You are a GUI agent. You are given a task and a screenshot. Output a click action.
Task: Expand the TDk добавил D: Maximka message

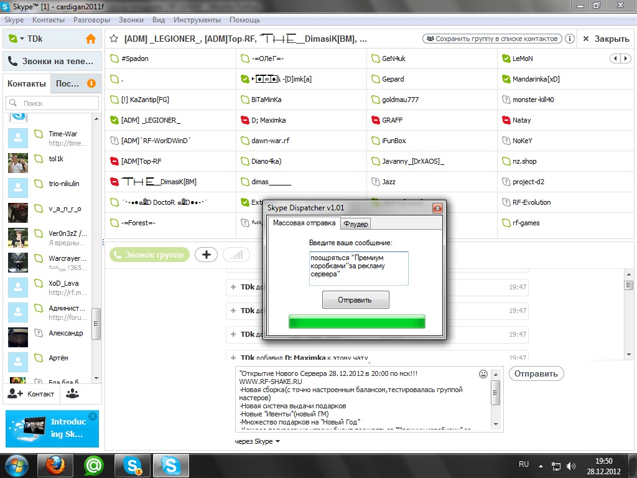click(233, 358)
